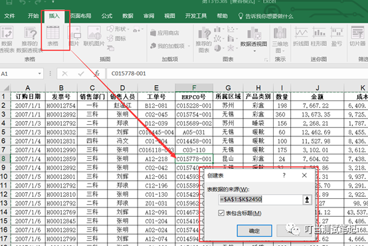Click header cell 产品类别
The image size is (368, 246).
click(x=258, y=96)
